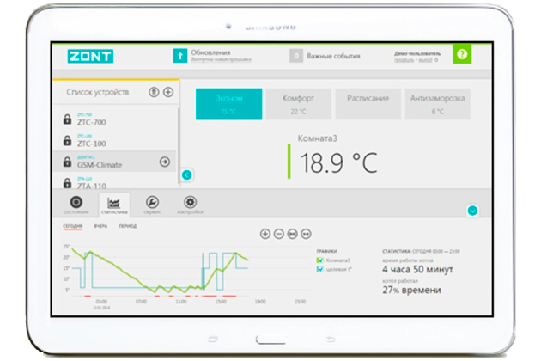Screen dimensions: 541x361
Task: Toggle the целевая t° graph checkbox
Action: click(x=320, y=269)
